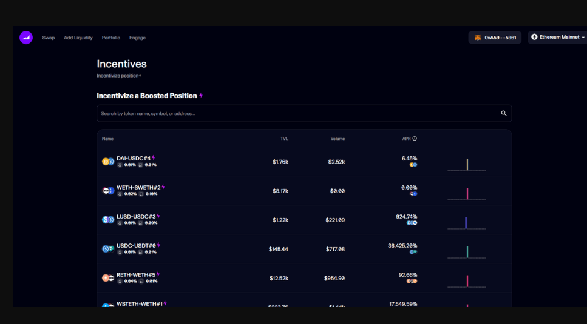The height and width of the screenshot is (324, 587).
Task: Click the 0.09% fee under LUSD-USDC#3
Action: click(151, 223)
